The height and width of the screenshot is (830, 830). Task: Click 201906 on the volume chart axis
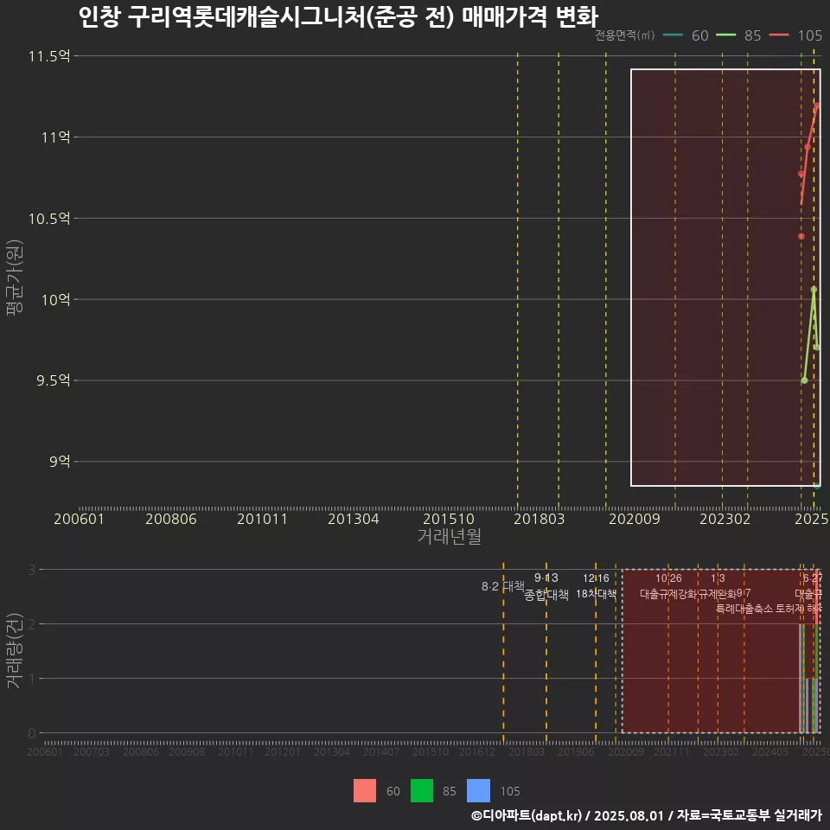pos(576,751)
